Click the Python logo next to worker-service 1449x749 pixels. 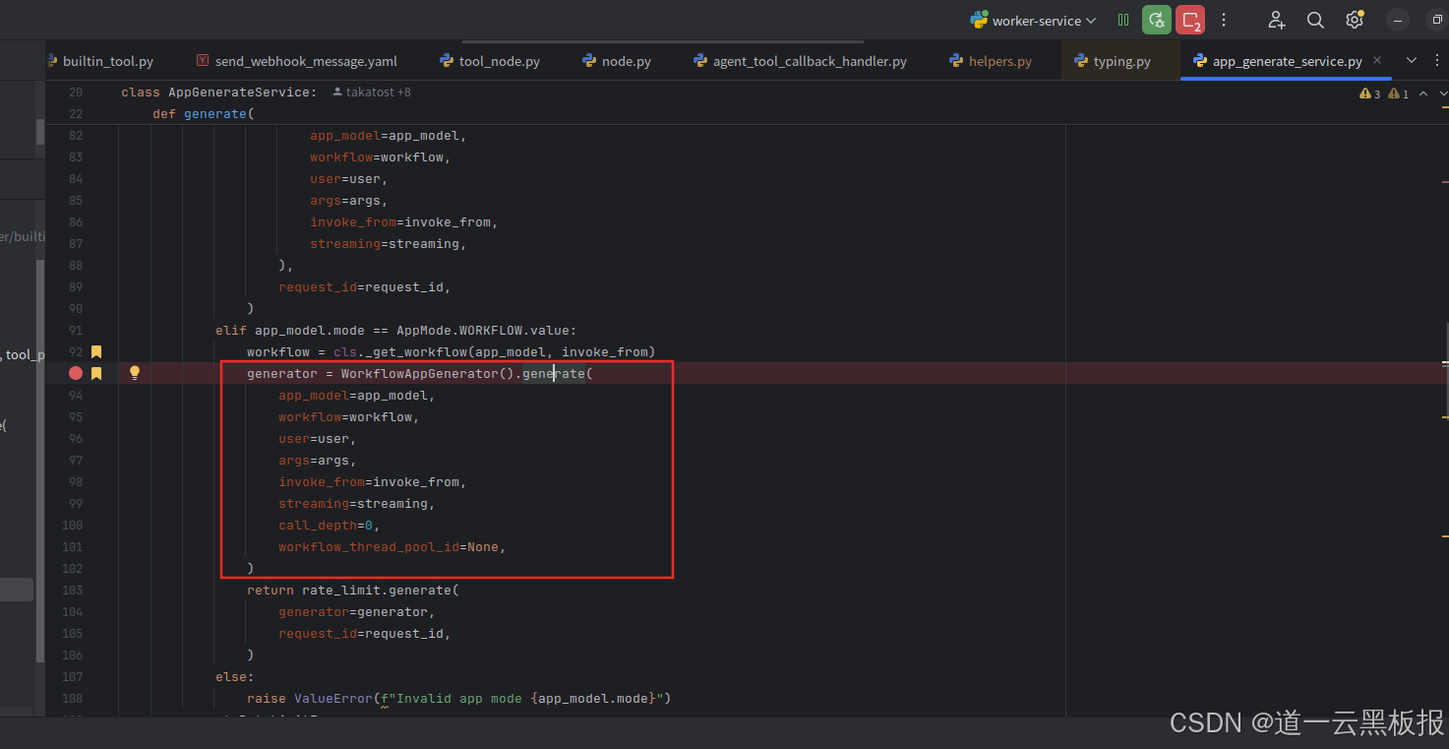pos(978,20)
